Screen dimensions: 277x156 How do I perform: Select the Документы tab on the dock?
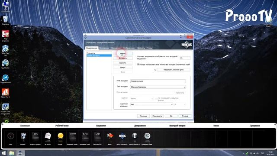[x=140, y=126]
